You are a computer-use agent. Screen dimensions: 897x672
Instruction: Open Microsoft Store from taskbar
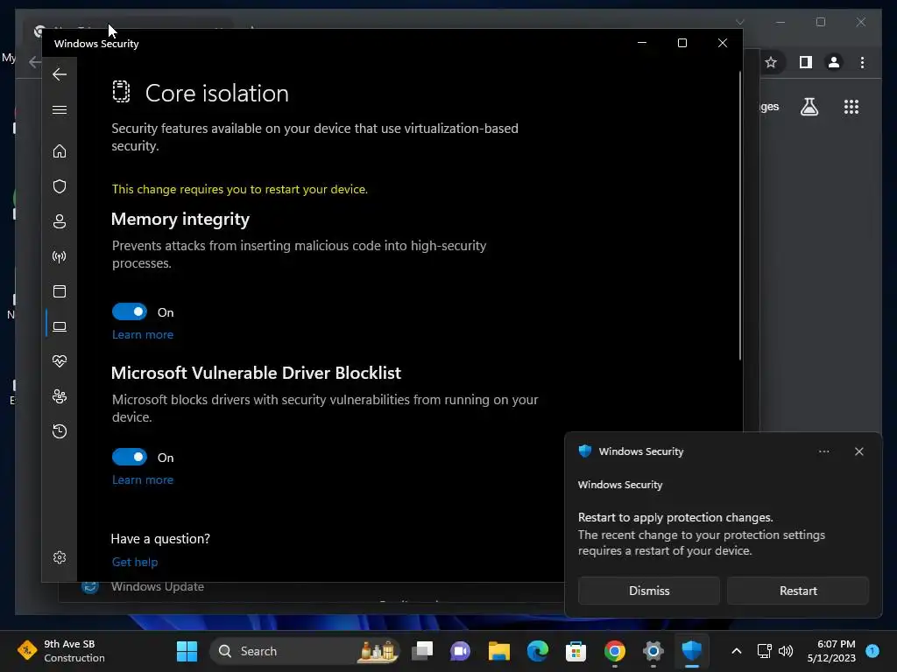[x=576, y=651]
